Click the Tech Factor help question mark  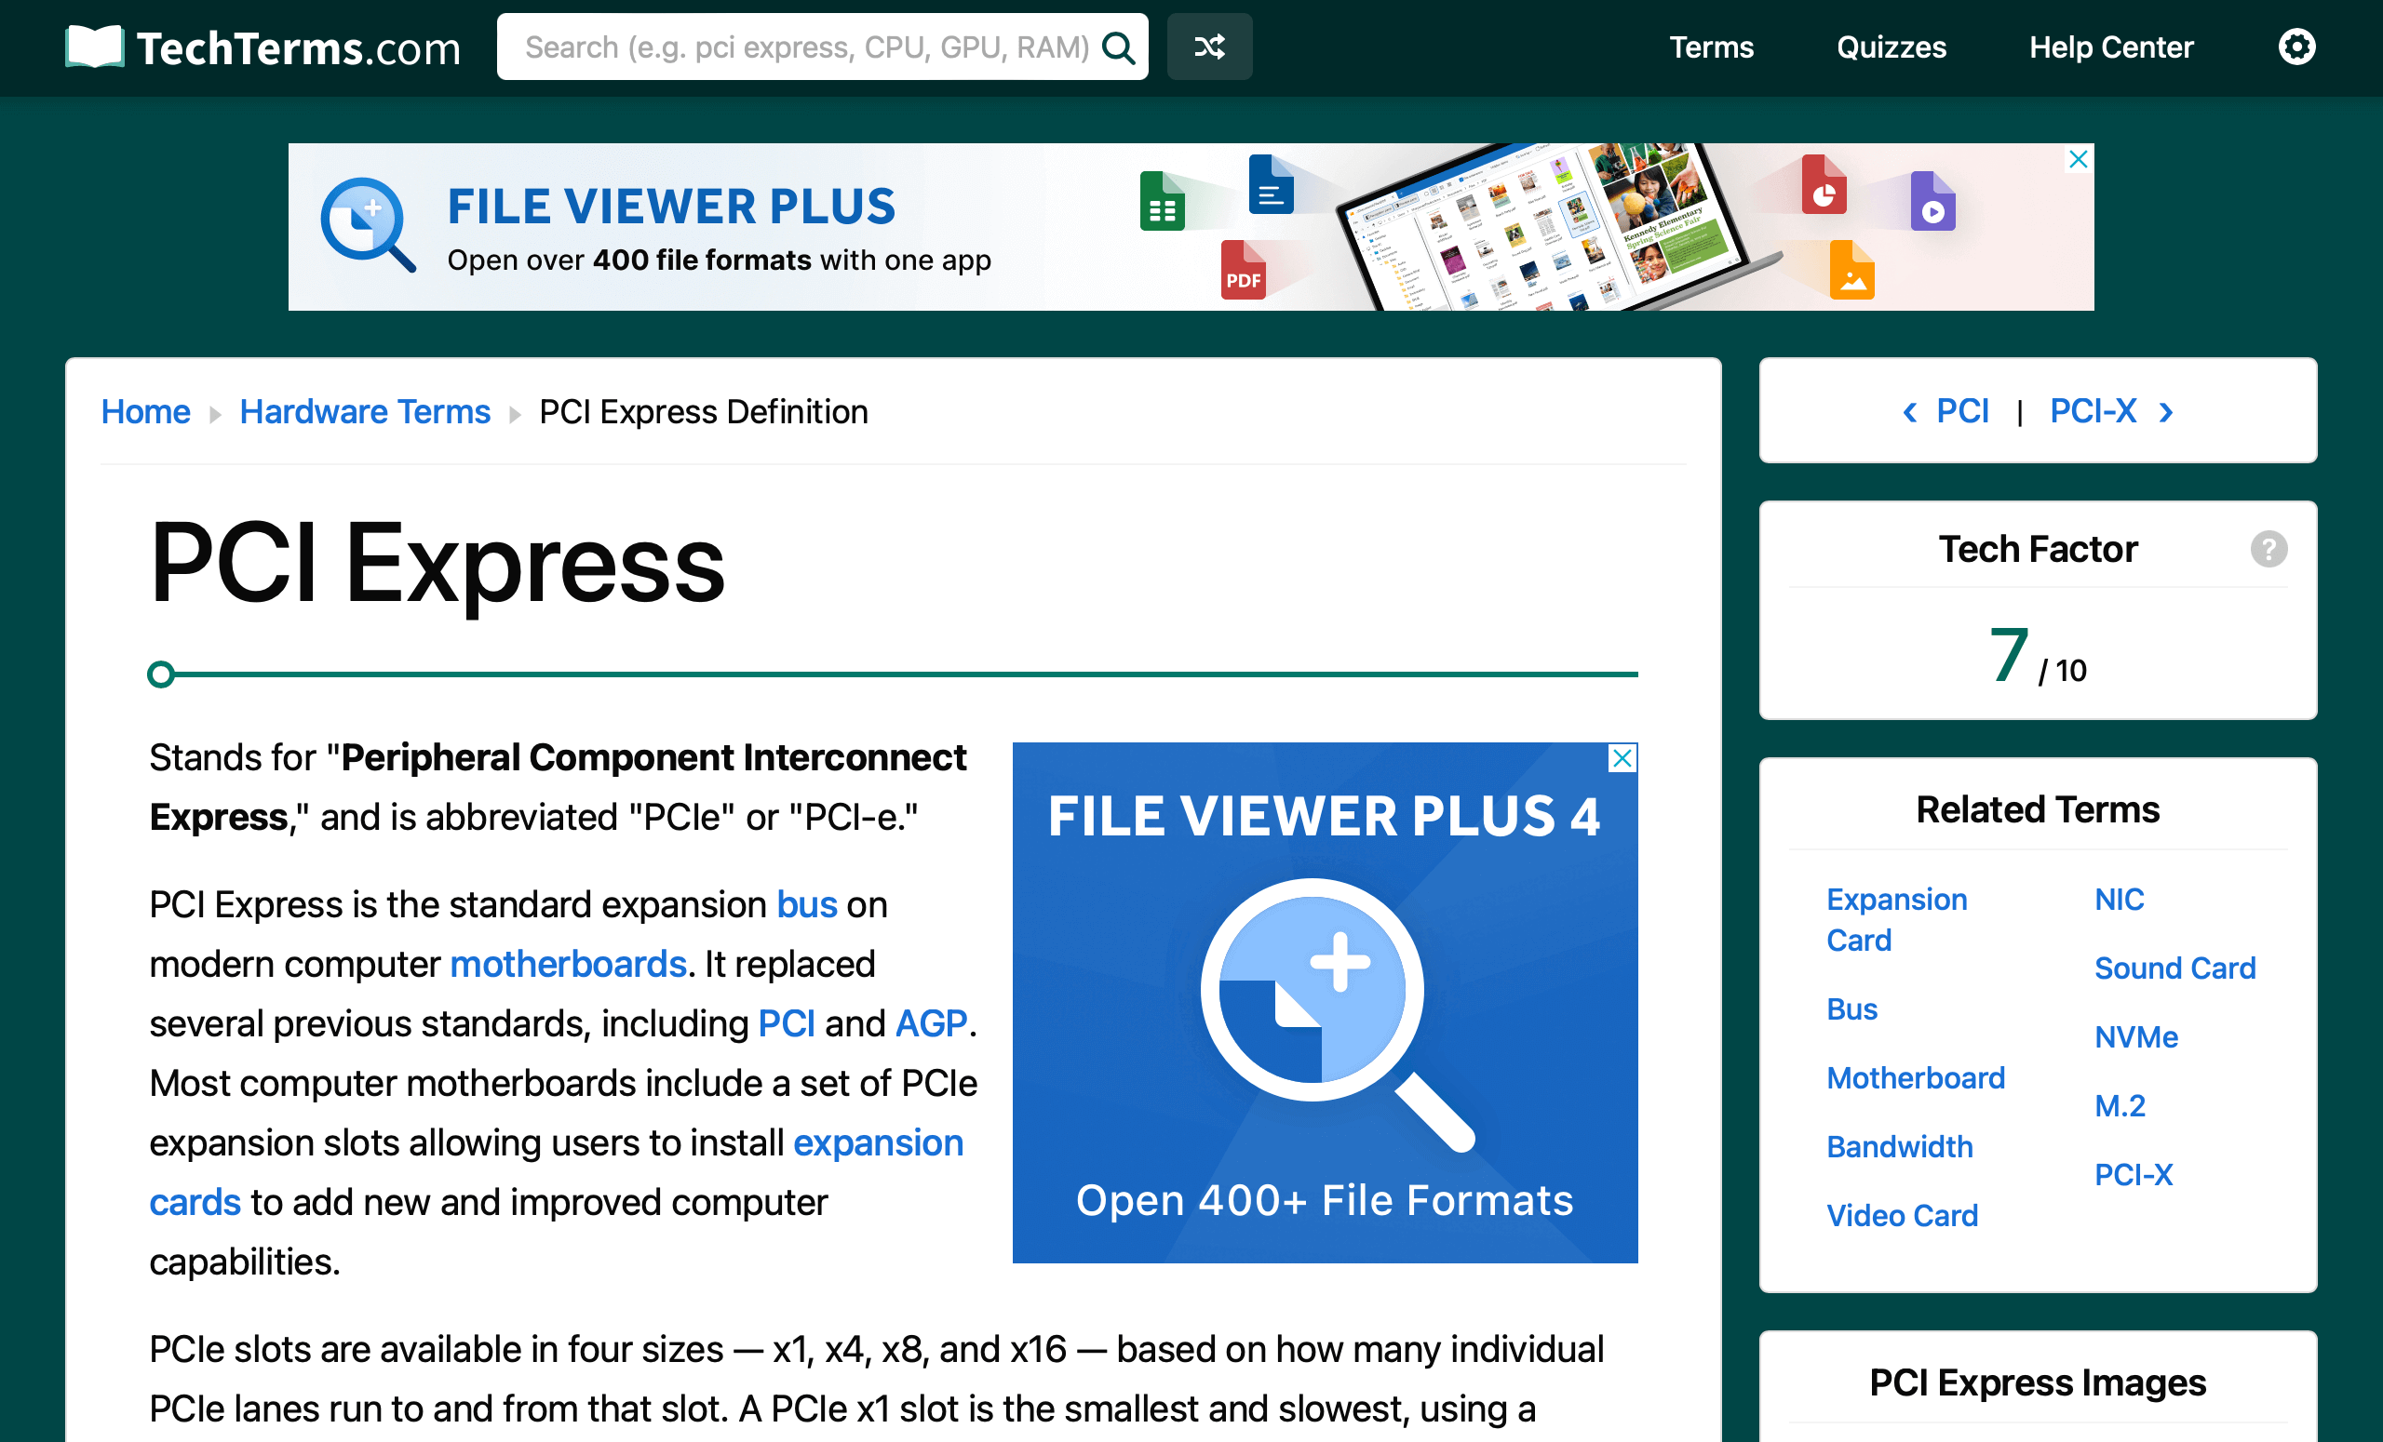[2268, 549]
